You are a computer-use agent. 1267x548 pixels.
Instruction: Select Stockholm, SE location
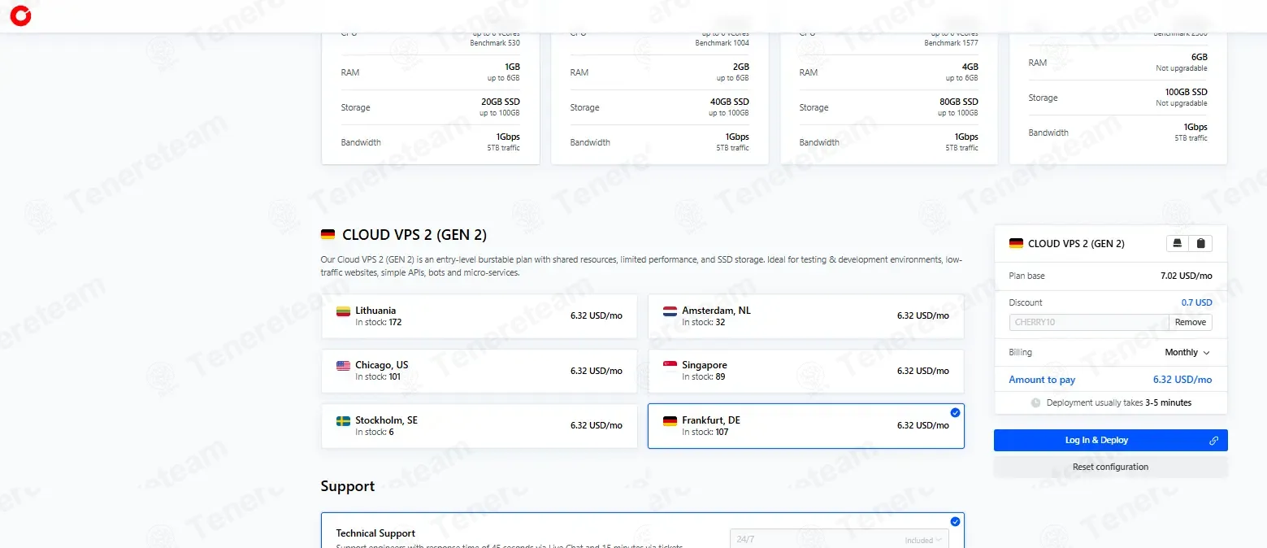pos(479,426)
